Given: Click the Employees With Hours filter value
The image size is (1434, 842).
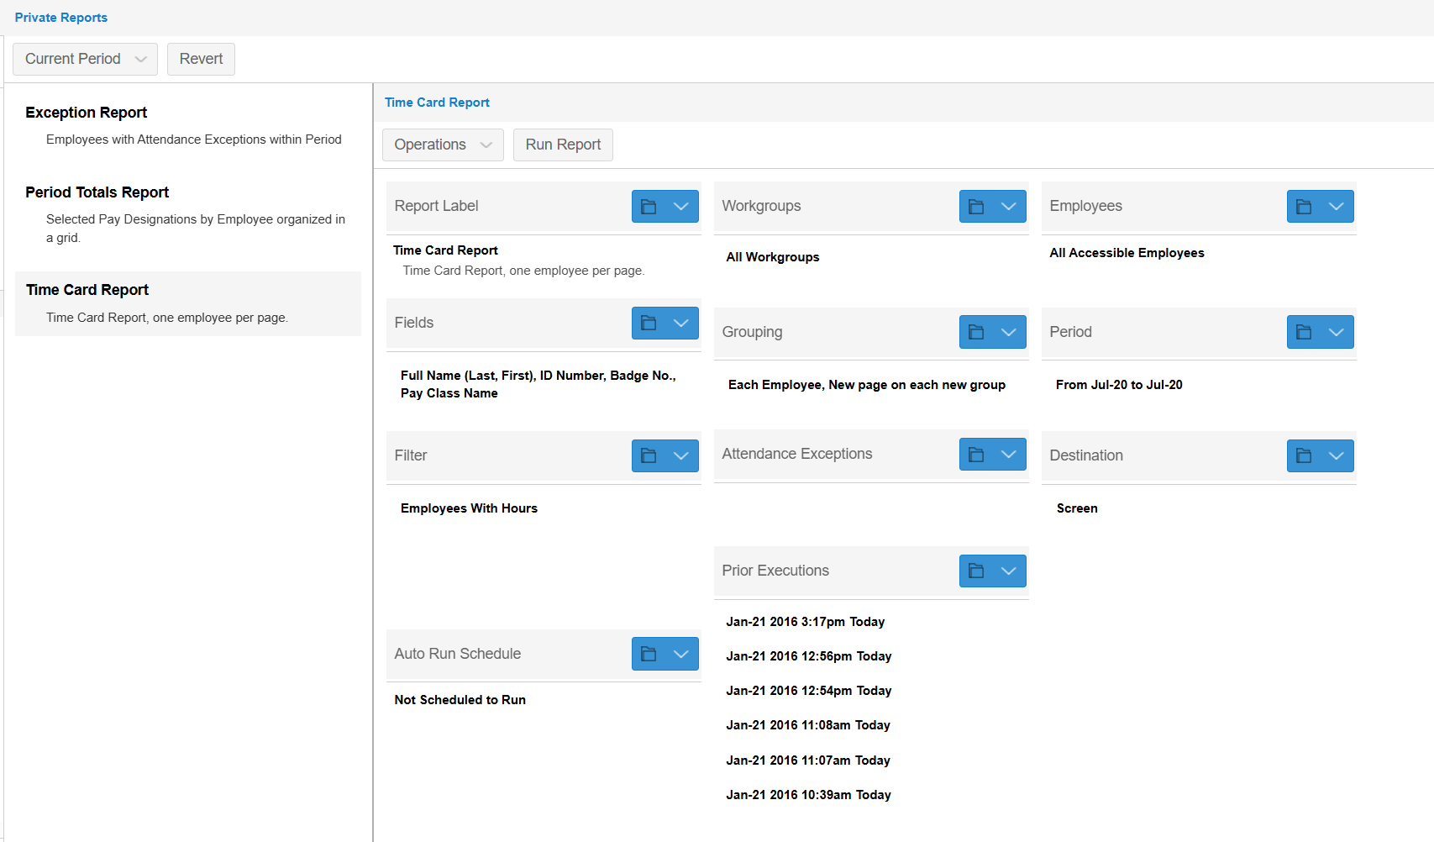Looking at the screenshot, I should pyautogui.click(x=469, y=509).
